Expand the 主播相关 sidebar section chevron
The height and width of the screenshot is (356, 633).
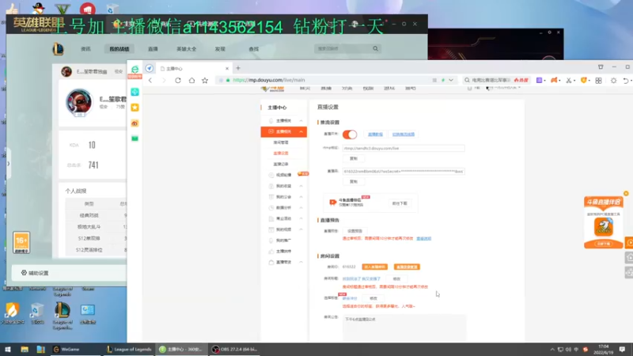(x=301, y=121)
